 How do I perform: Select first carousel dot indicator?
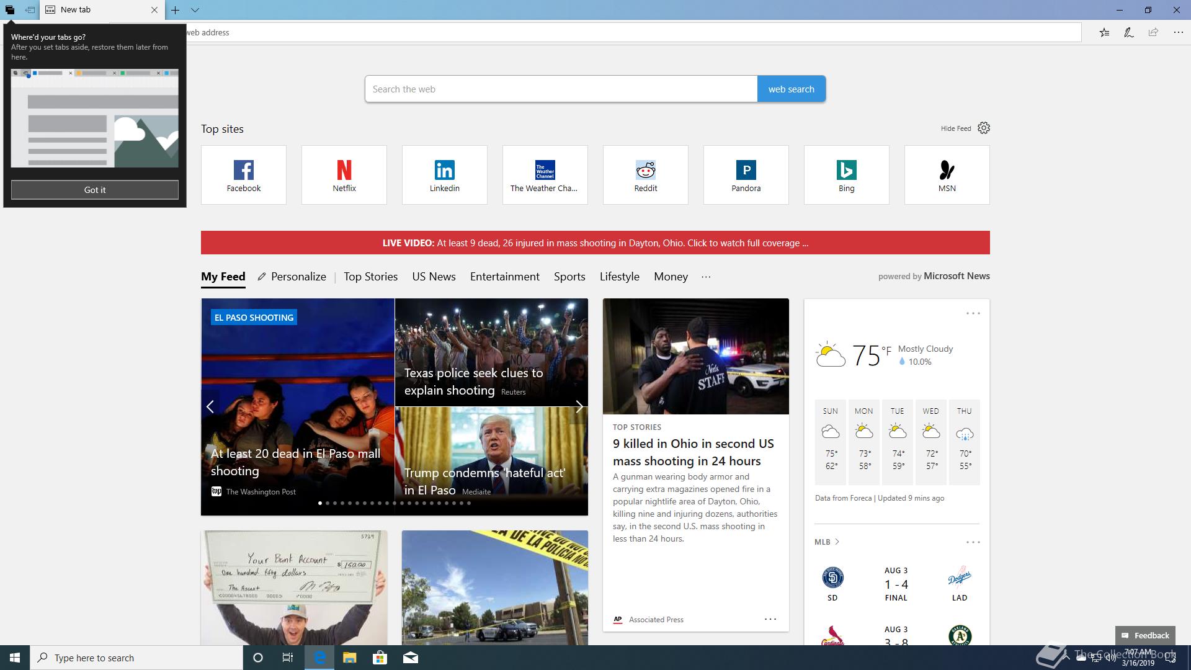(x=320, y=503)
